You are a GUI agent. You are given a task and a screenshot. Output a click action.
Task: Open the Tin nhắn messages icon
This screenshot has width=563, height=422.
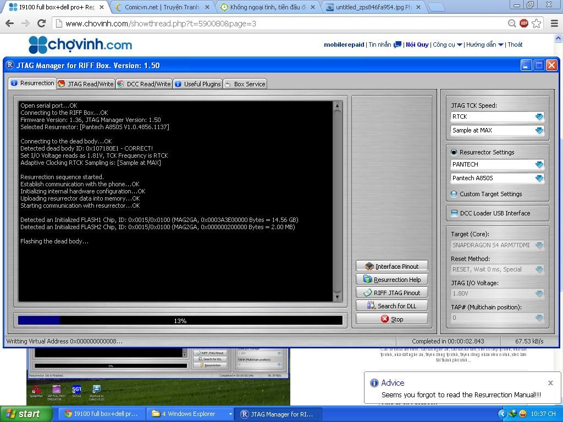[x=398, y=45]
